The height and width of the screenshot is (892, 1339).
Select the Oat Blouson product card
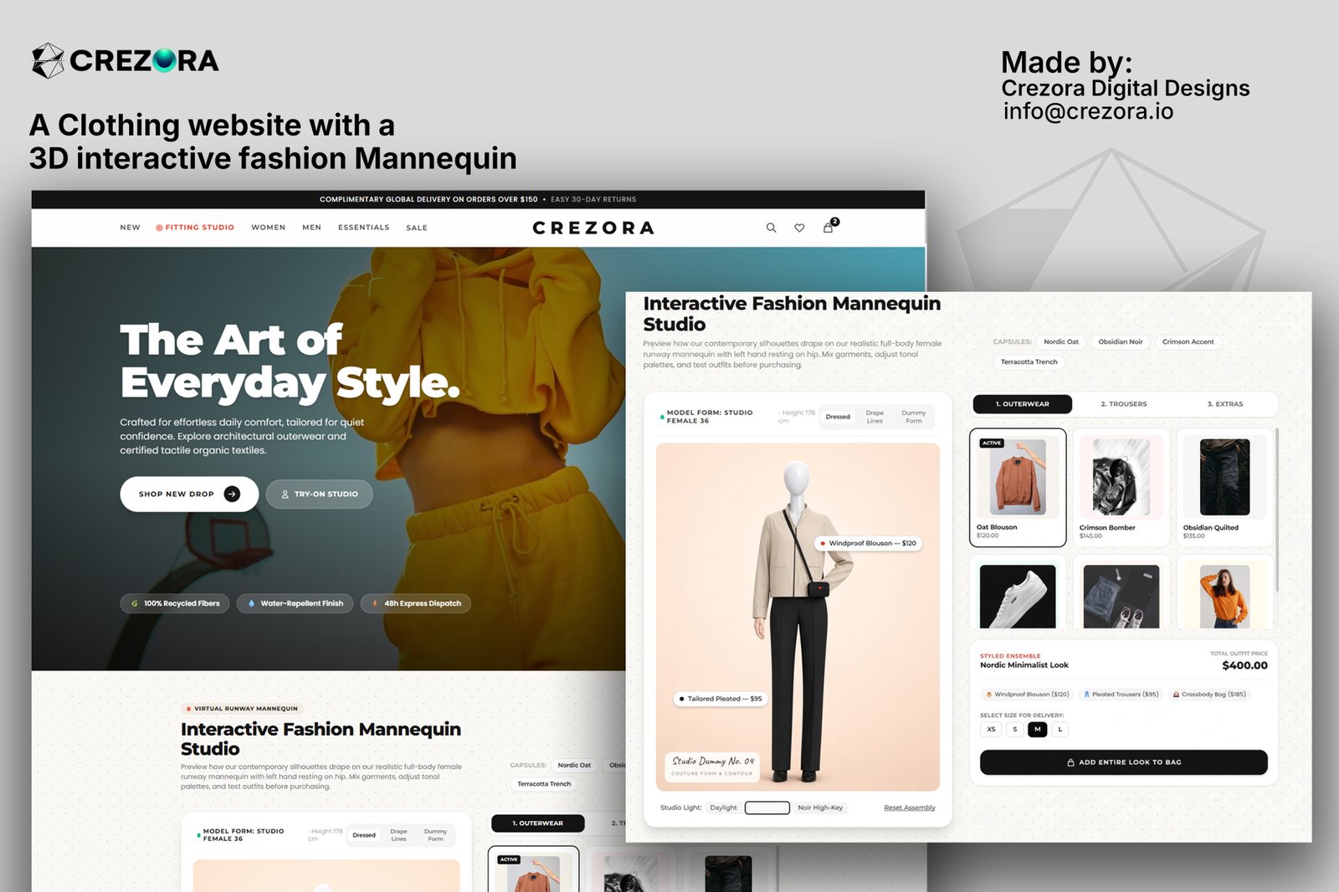point(1018,488)
